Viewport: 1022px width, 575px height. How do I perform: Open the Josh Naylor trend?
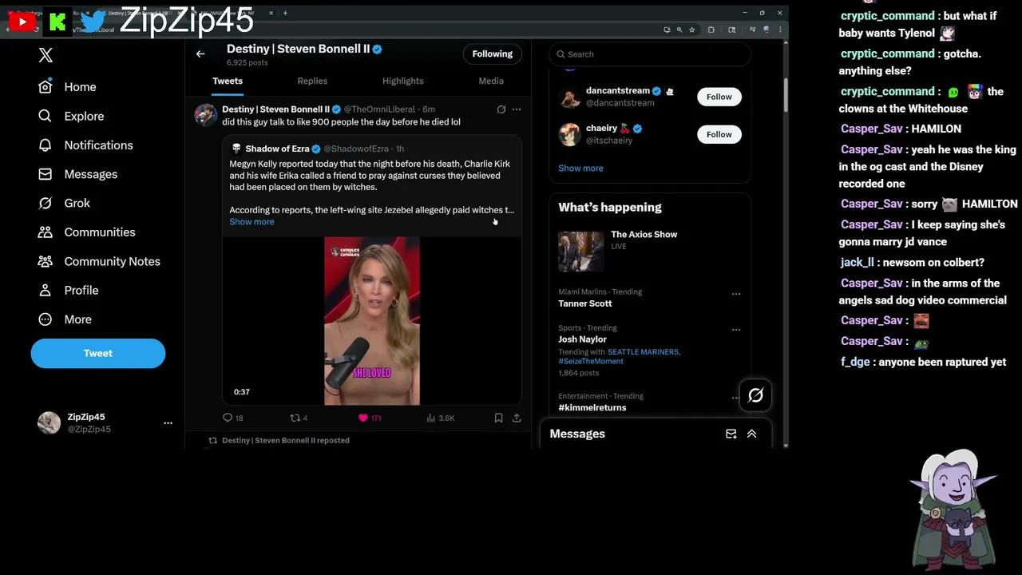pos(582,339)
